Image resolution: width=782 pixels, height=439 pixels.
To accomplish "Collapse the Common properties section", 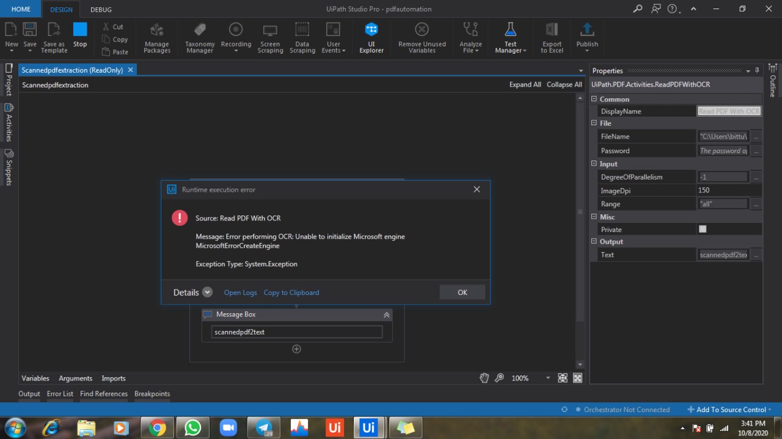I will coord(594,99).
